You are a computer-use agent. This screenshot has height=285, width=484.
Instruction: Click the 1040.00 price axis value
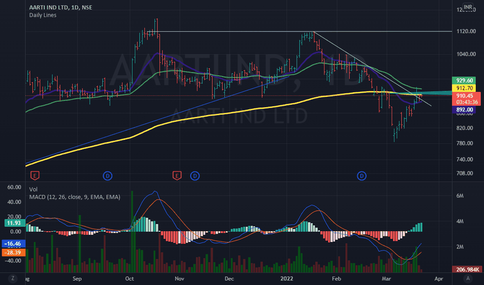[466, 54]
